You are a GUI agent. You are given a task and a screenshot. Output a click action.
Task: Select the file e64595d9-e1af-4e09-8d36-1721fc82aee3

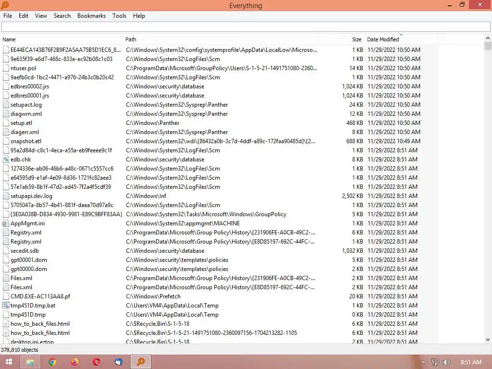[61, 178]
